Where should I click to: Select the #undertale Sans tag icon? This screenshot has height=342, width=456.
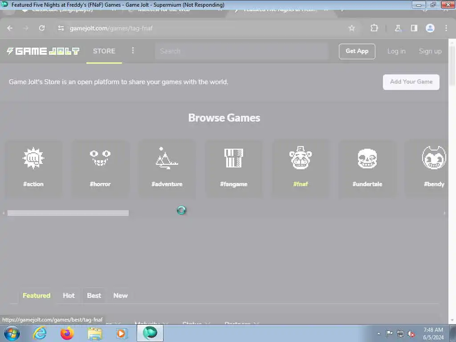(367, 159)
